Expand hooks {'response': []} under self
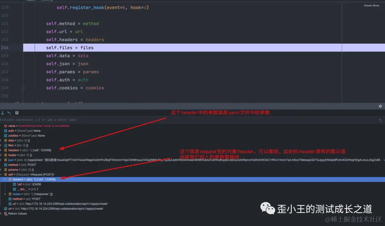This screenshot has width=385, height=226. [x=5, y=194]
